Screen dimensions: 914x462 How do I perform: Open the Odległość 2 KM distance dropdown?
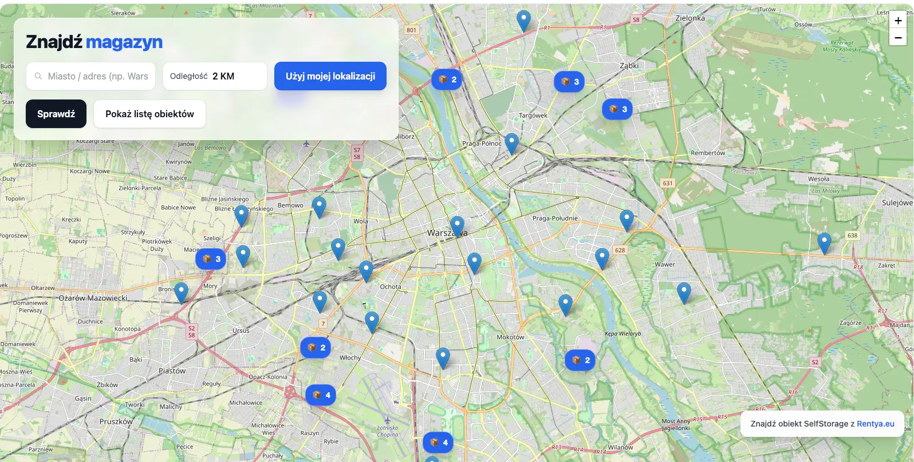point(215,76)
